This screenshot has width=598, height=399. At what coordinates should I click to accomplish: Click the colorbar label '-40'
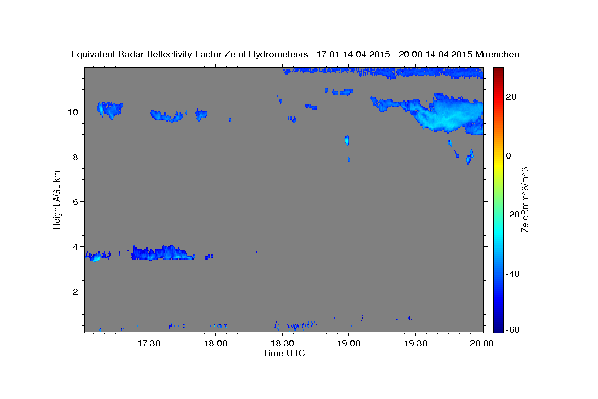tap(512, 273)
